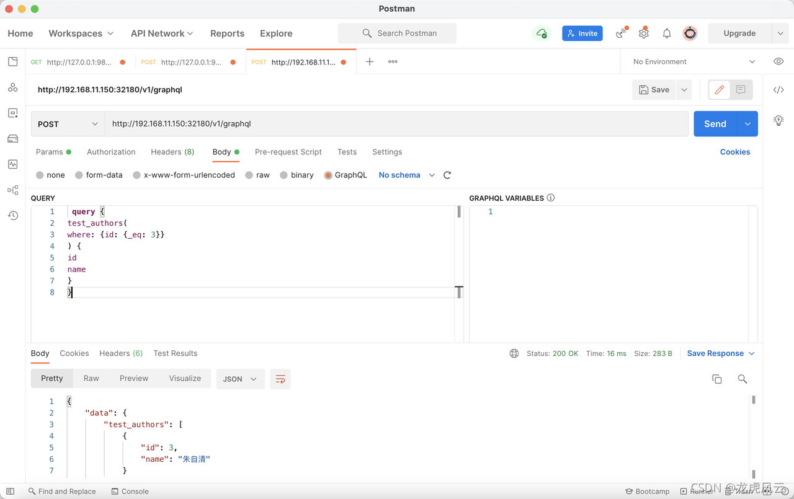Click the Send button
Viewport: 794px width, 499px height.
click(715, 124)
